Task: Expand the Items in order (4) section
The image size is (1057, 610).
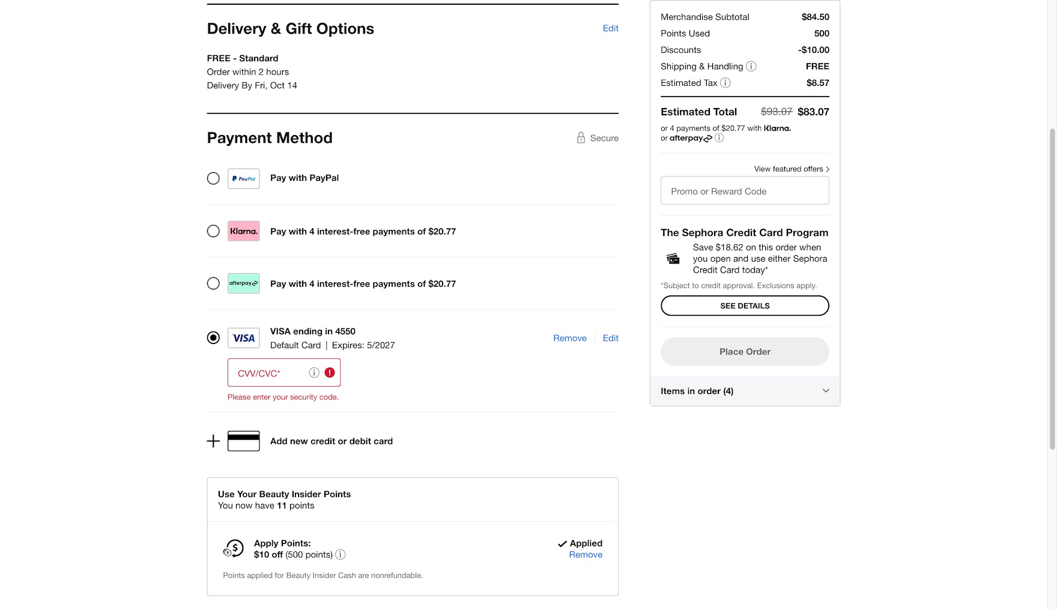Action: tap(745, 391)
